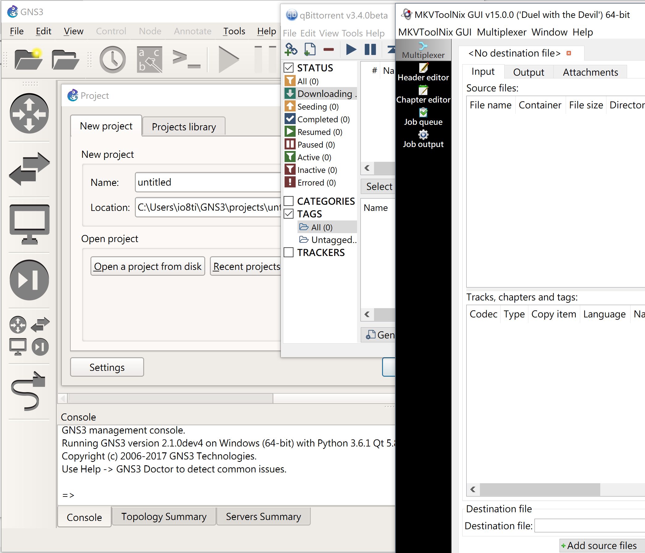The width and height of the screenshot is (645, 553).
Task: Toggle STATUS checkbox in qBittorrent
Action: tap(289, 68)
